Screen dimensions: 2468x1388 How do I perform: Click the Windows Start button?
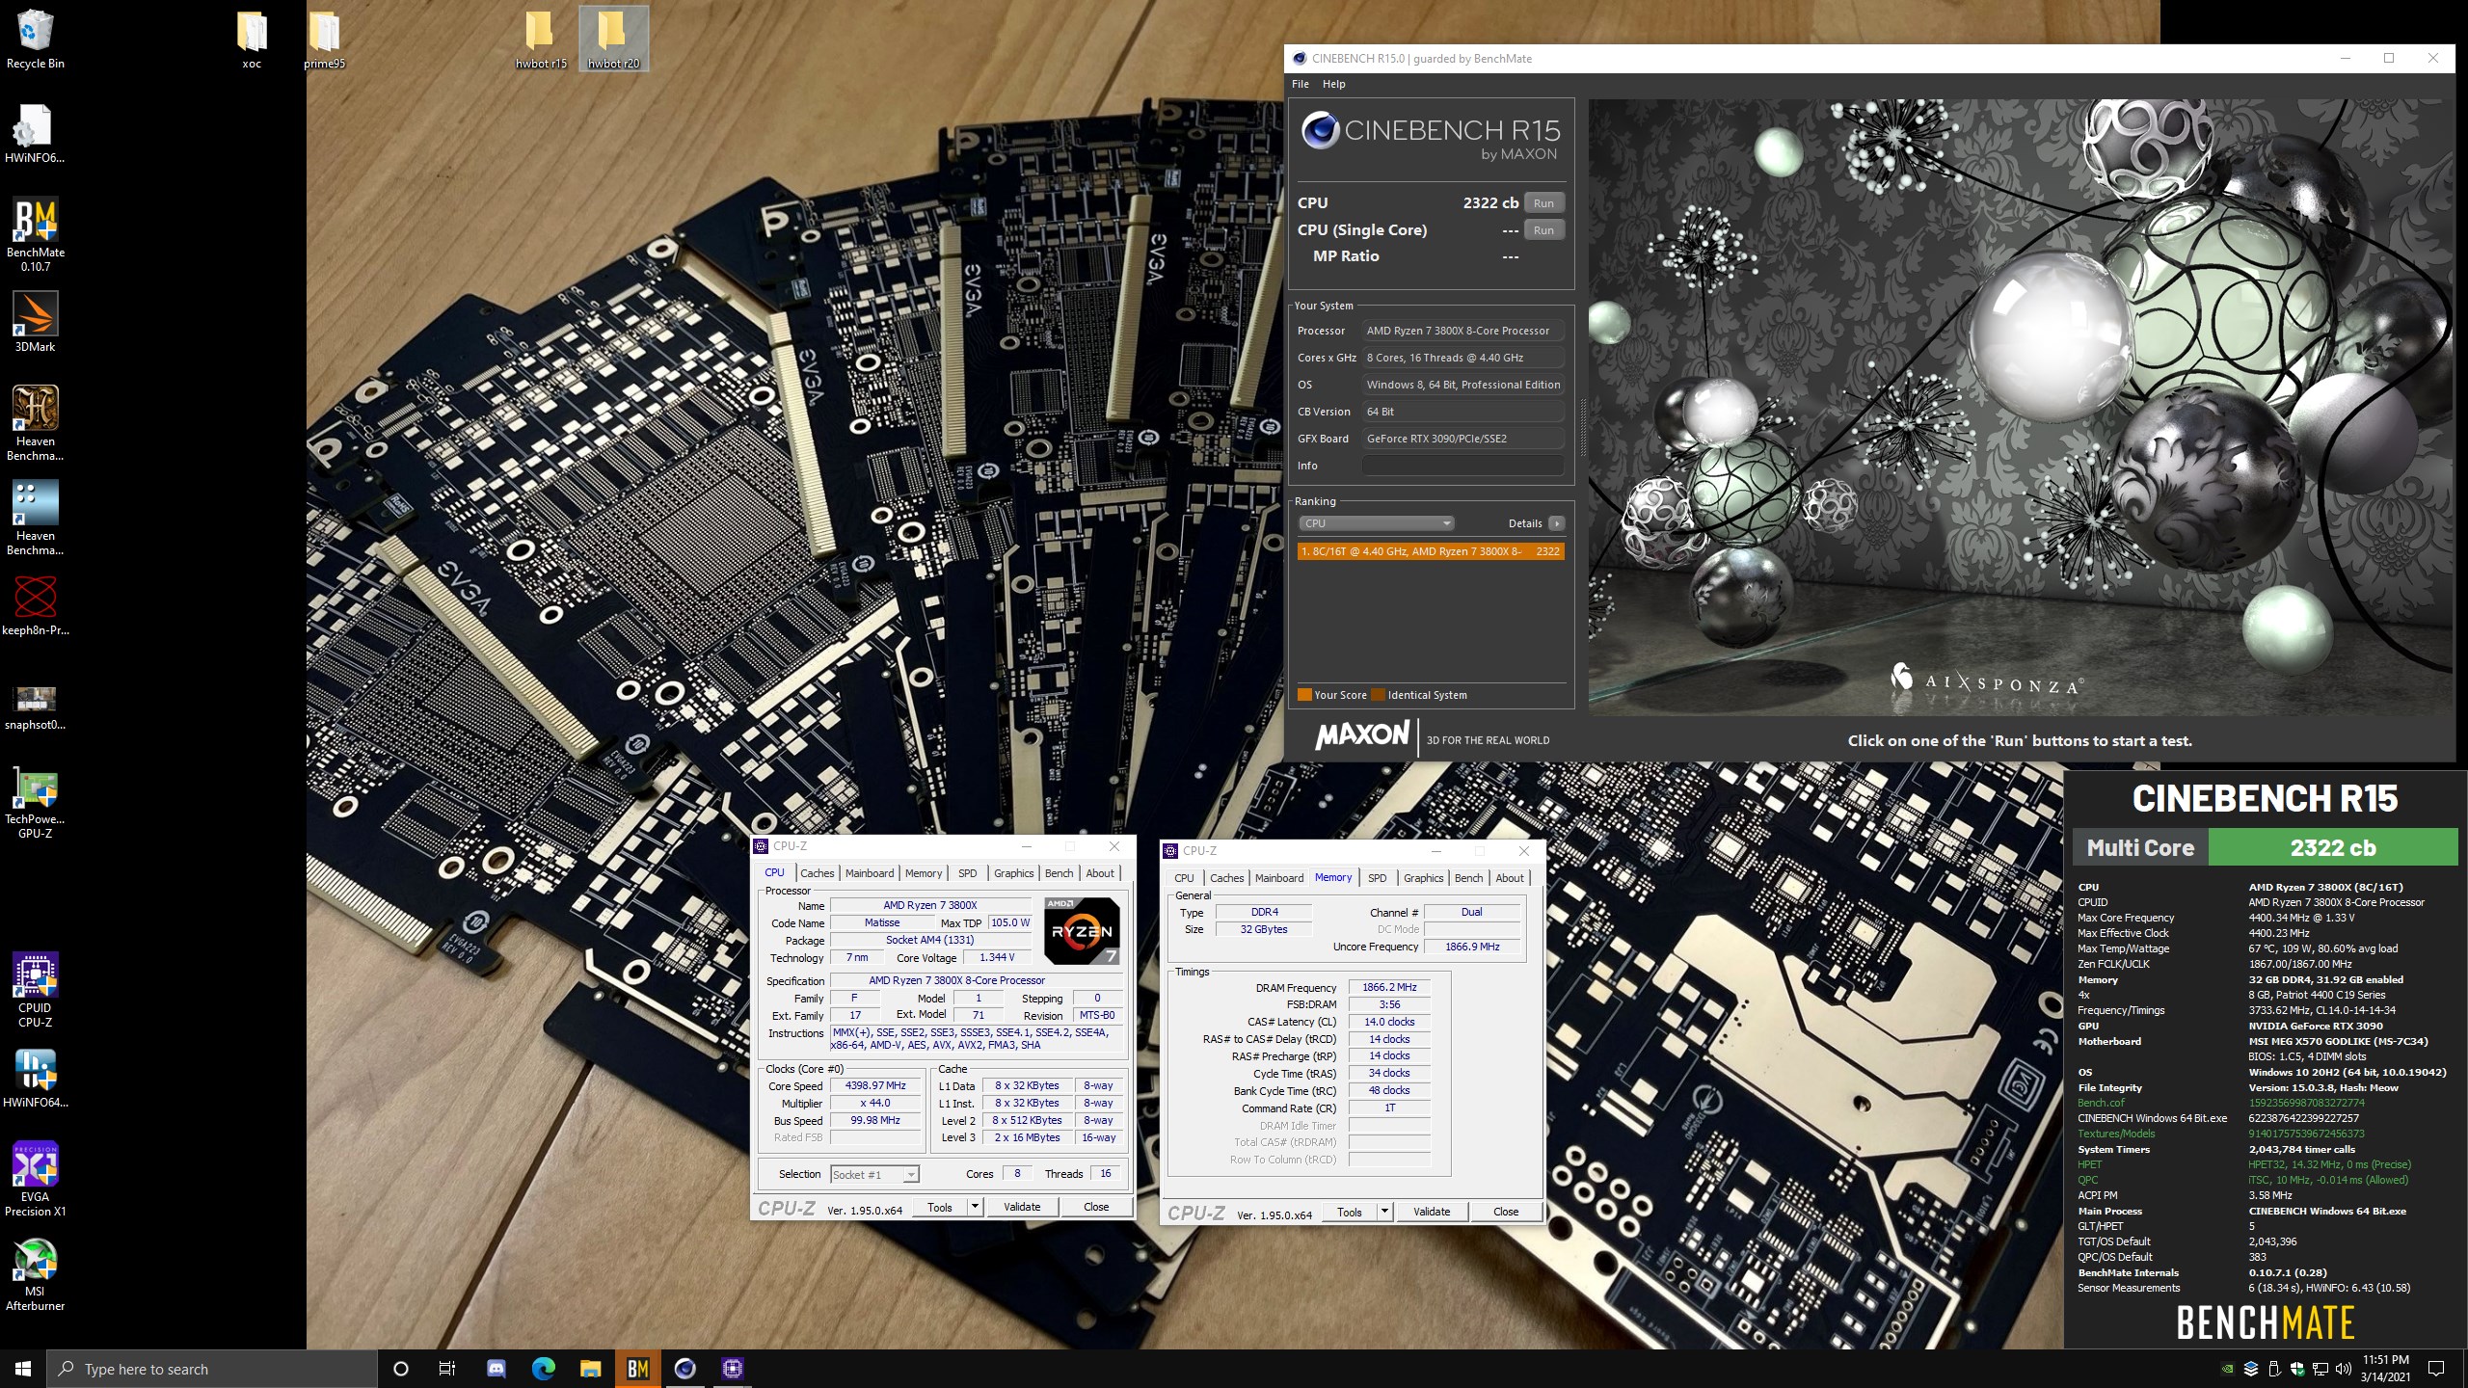[x=23, y=1369]
